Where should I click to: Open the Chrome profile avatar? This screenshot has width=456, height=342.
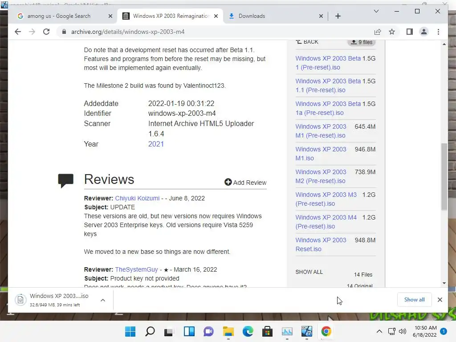click(x=424, y=32)
